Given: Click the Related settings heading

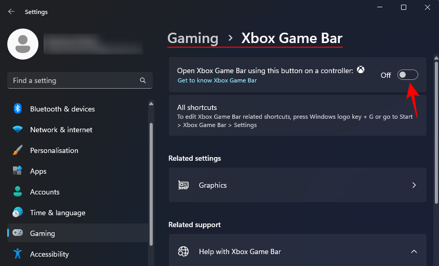Looking at the screenshot, I should [x=195, y=159].
